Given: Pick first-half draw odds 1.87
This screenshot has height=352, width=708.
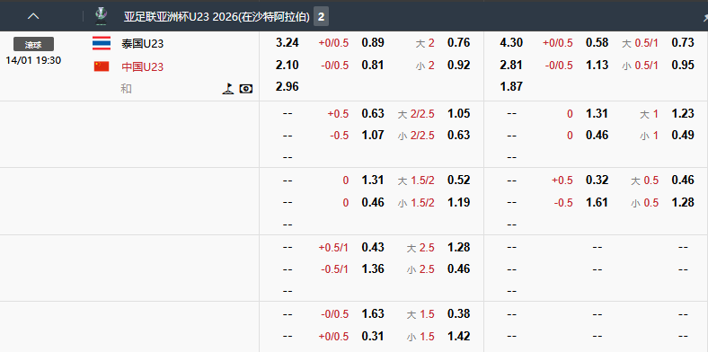Looking at the screenshot, I should (511, 86).
